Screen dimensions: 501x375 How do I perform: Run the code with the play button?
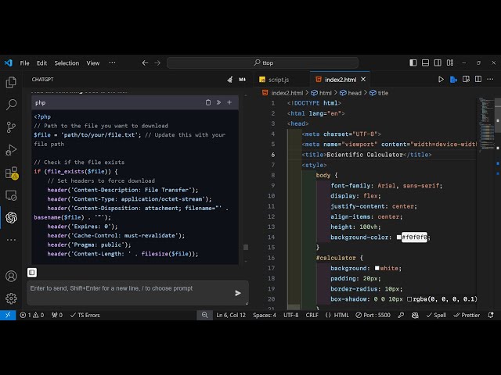tap(442, 79)
